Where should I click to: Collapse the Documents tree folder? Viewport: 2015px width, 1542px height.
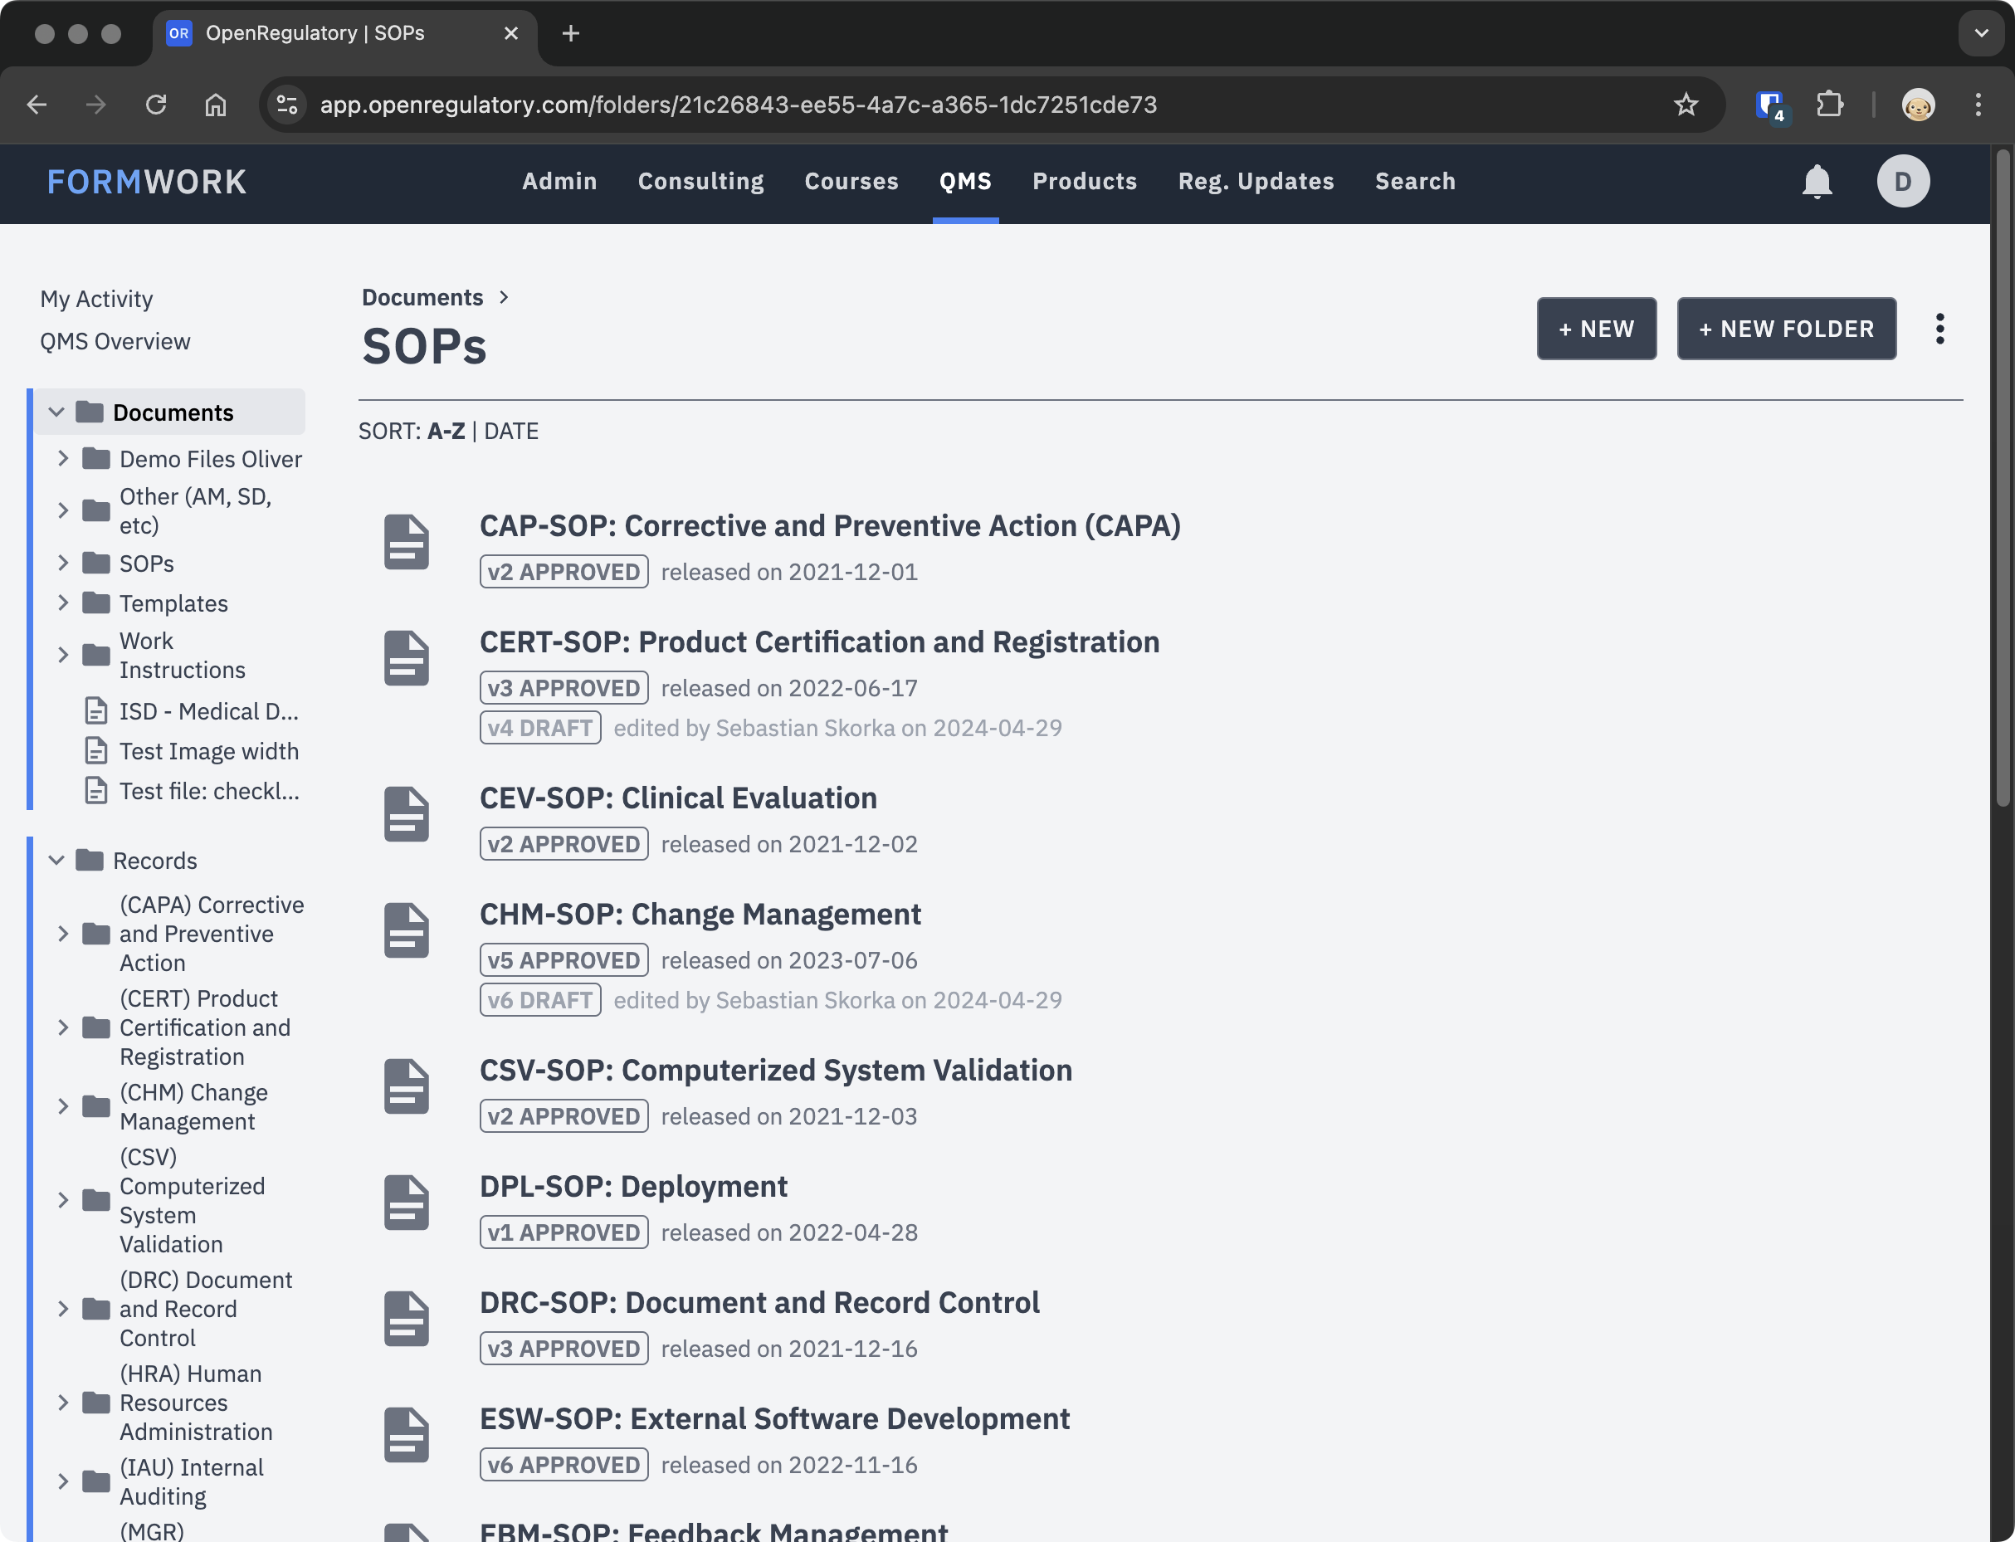(57, 412)
